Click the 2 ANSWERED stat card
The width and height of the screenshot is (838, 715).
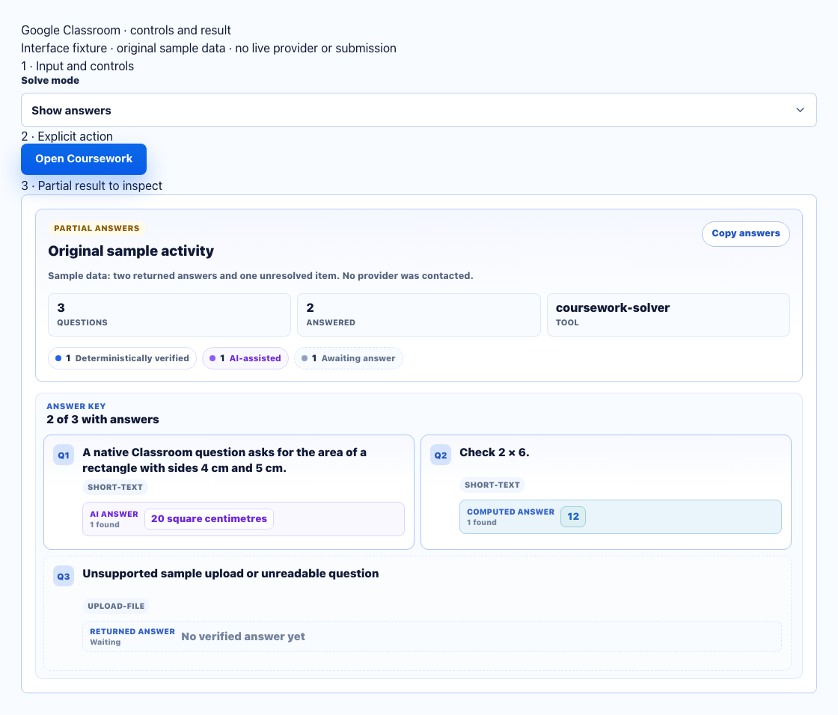click(x=419, y=315)
